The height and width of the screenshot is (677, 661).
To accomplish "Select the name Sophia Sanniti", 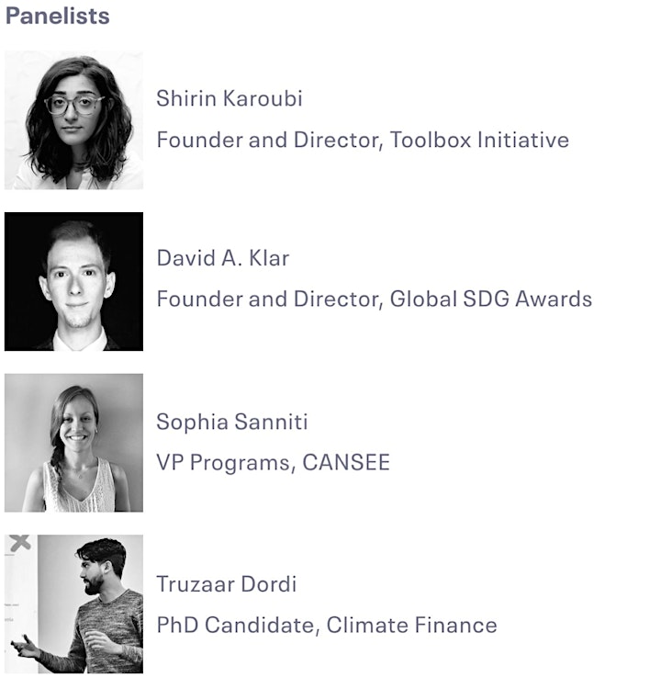I will [x=231, y=422].
